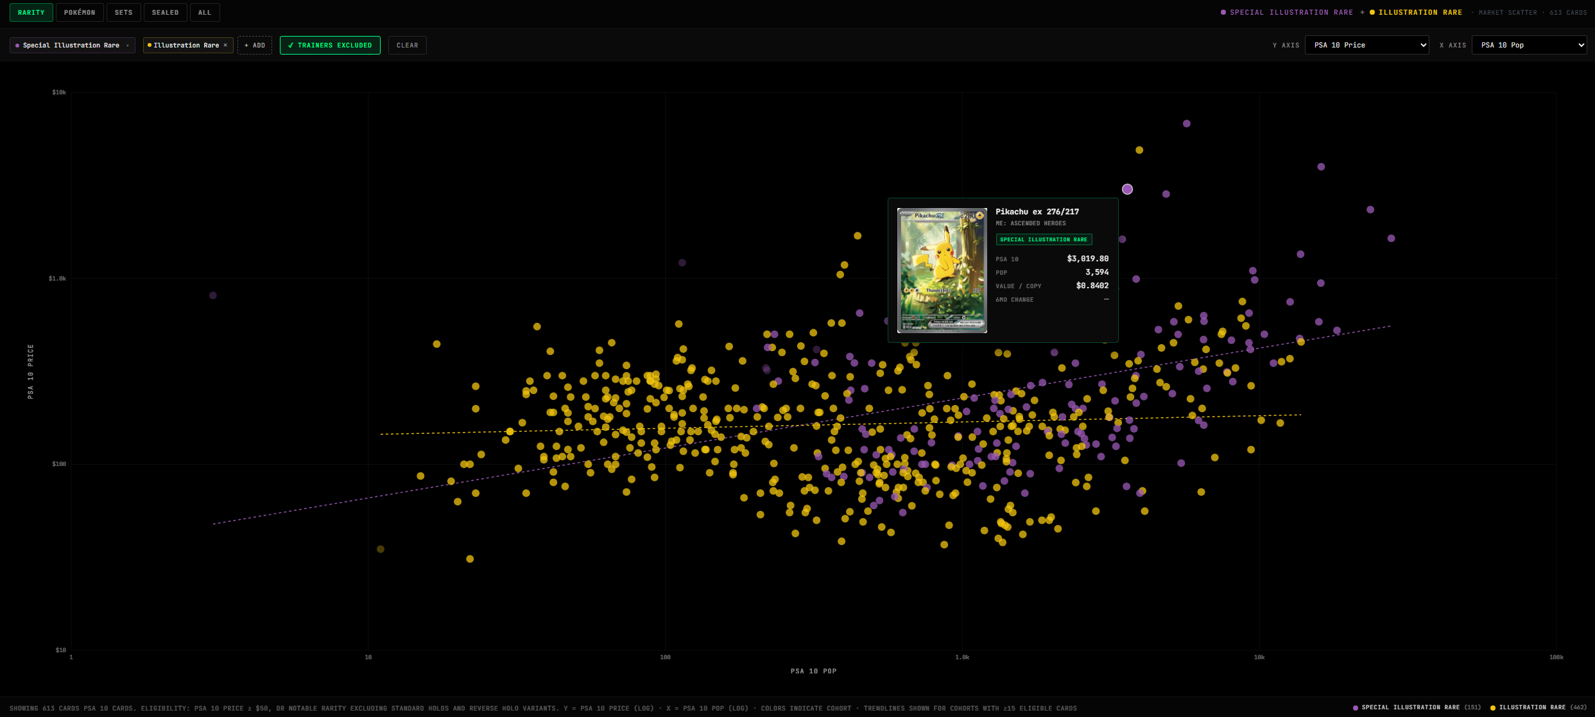Screen dimensions: 1595x717
Task: Click the Pikachu ex 276/217 title
Action: (1037, 212)
